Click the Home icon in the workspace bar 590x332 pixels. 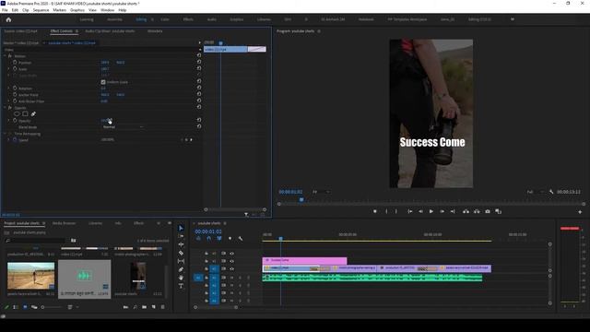coord(8,19)
